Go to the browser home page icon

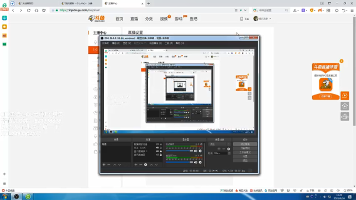point(36,11)
